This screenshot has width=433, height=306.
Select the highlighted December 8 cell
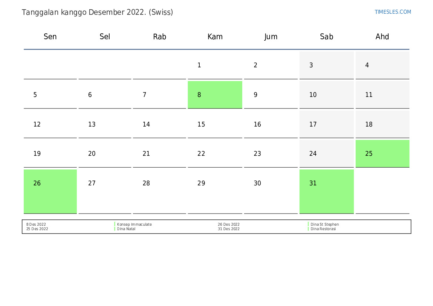[x=215, y=95]
